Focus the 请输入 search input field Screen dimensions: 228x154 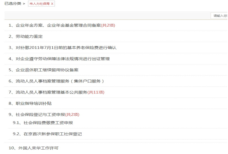[x=220, y=16]
